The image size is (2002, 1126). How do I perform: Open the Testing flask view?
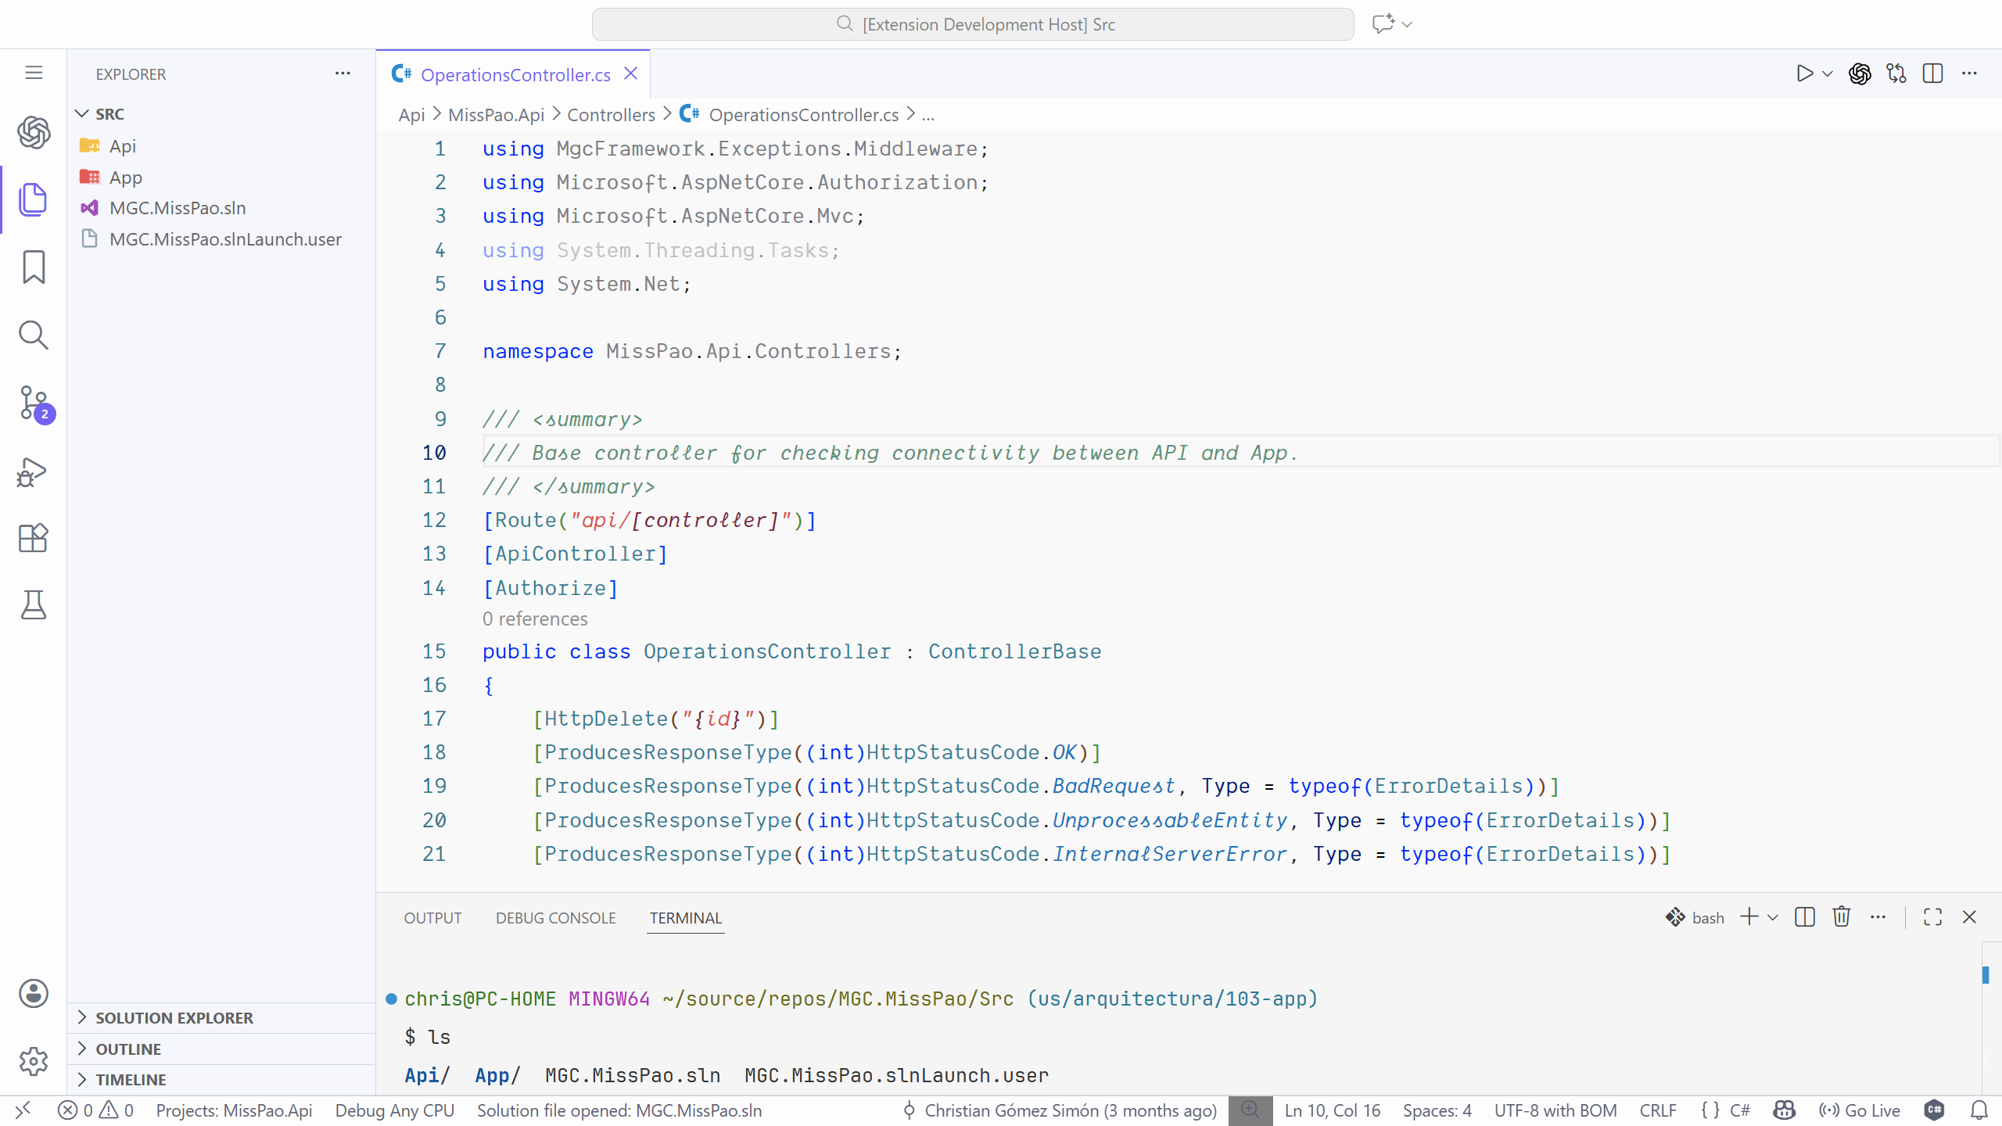[34, 604]
